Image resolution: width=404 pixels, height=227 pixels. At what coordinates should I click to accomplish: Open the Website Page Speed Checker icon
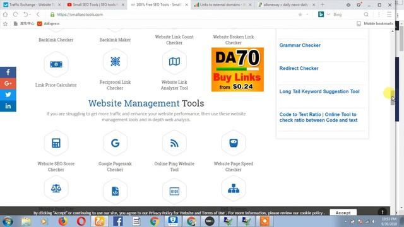coord(234,143)
